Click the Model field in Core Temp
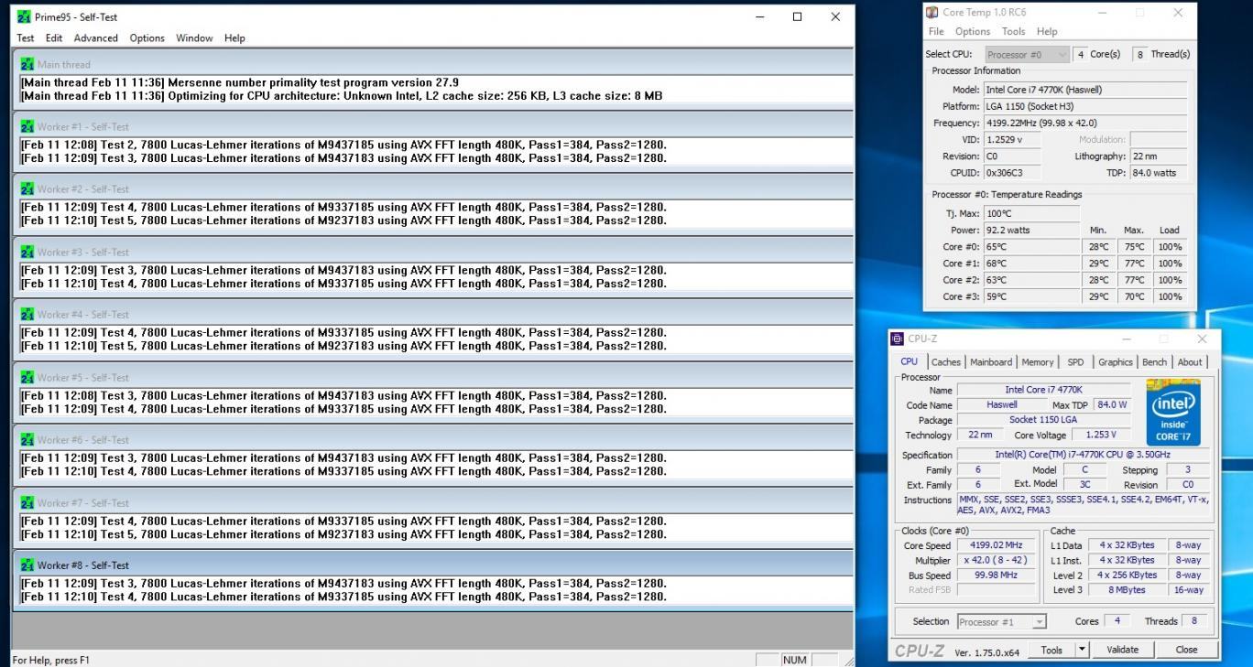1253x667 pixels. (x=1085, y=90)
